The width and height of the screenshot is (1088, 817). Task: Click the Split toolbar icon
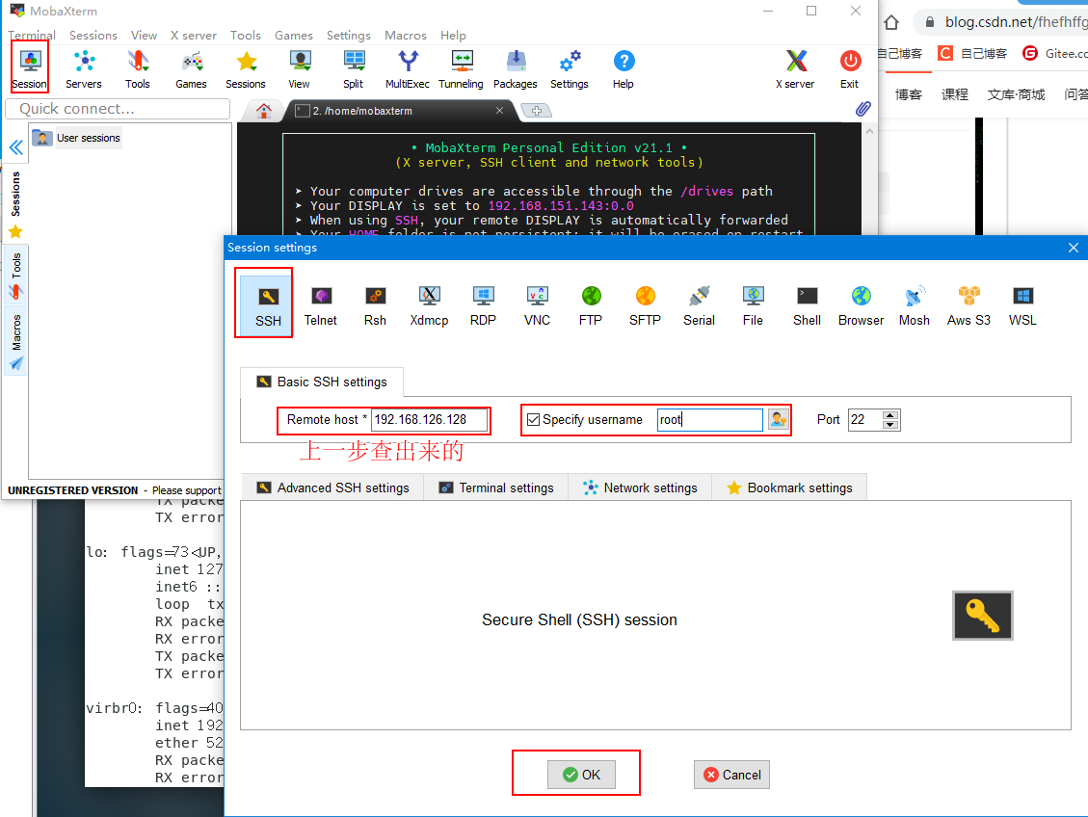[353, 68]
